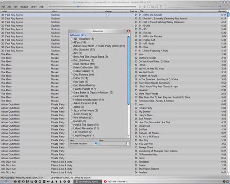Select track 'Harry's Blues'

[146, 115]
